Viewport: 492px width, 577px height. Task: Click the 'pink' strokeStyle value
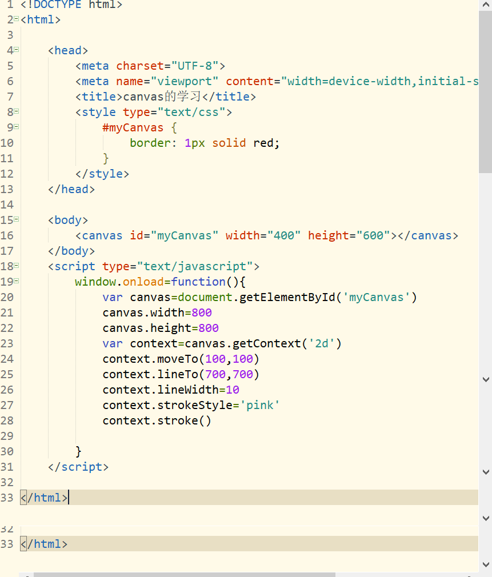(260, 405)
